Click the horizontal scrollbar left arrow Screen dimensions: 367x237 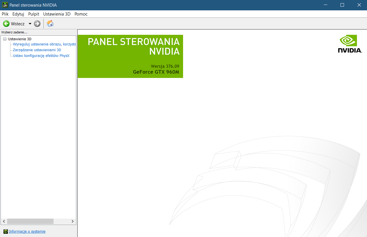pyautogui.click(x=4, y=221)
